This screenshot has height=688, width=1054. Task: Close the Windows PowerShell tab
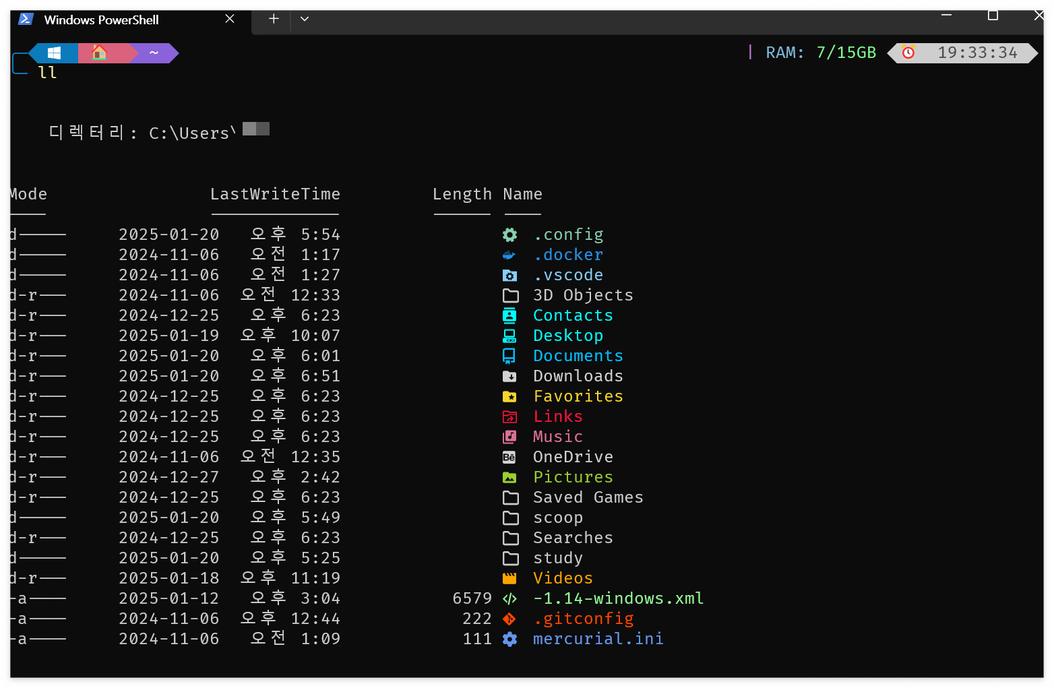[x=230, y=19]
